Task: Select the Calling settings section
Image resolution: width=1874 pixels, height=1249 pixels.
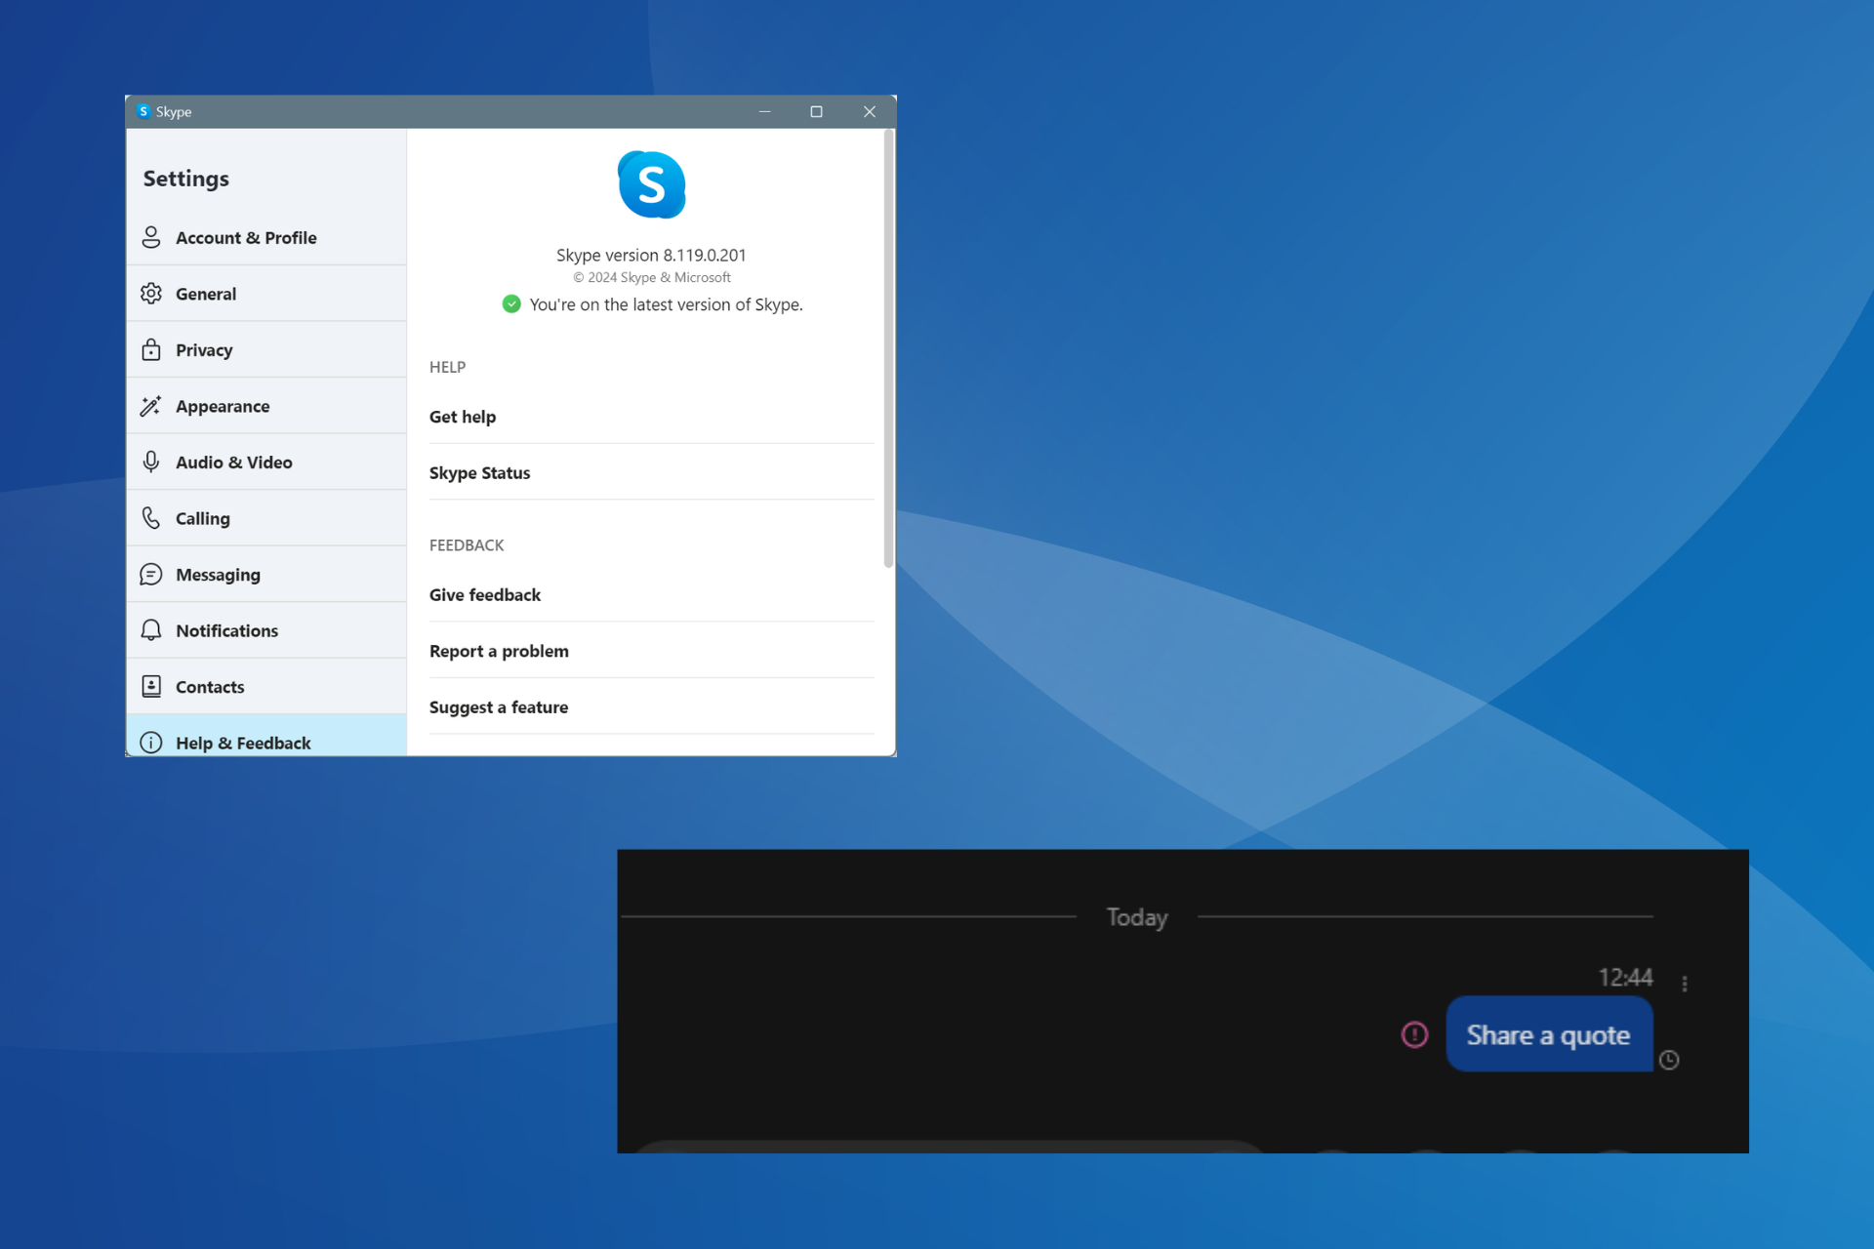Action: [266, 518]
